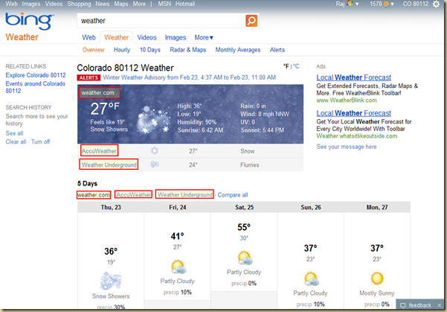
Task: Open the settings gear icon
Action: pos(436,4)
